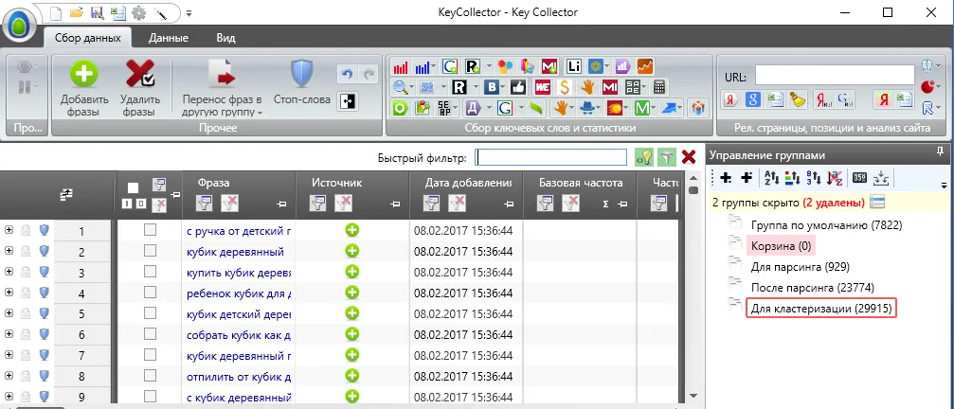Image resolution: width=954 pixels, height=409 pixels.
Task: Expand row 7 with plus box
Action: point(9,354)
